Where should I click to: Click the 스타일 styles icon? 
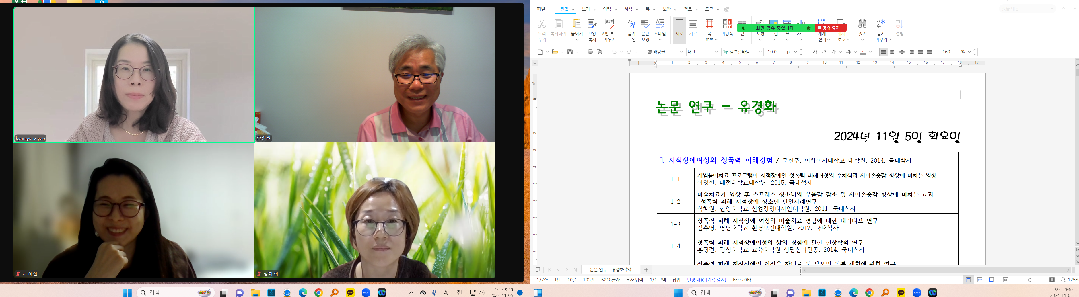(x=660, y=24)
